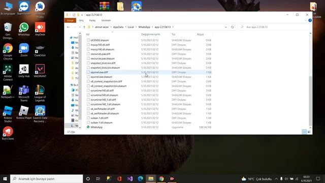This screenshot has height=183, width=325.
Task: Click the Ara app-2.2138.13 search box
Action: 274,27
